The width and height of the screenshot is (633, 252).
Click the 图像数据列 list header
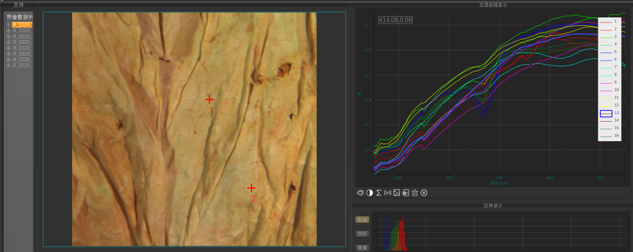[19, 17]
